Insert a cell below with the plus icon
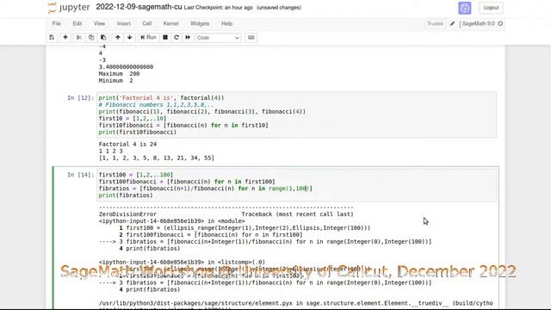This screenshot has width=551, height=310. coord(65,38)
